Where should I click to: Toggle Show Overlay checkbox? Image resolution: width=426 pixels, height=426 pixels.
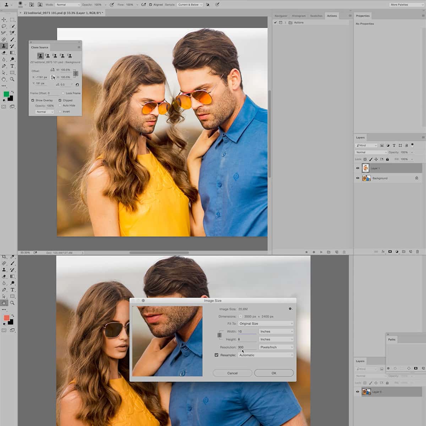[x=33, y=100]
